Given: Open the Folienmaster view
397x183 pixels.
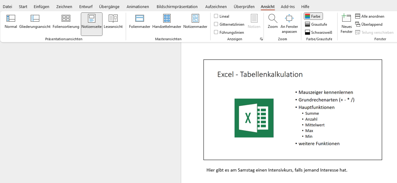Looking at the screenshot, I should click(x=140, y=22).
